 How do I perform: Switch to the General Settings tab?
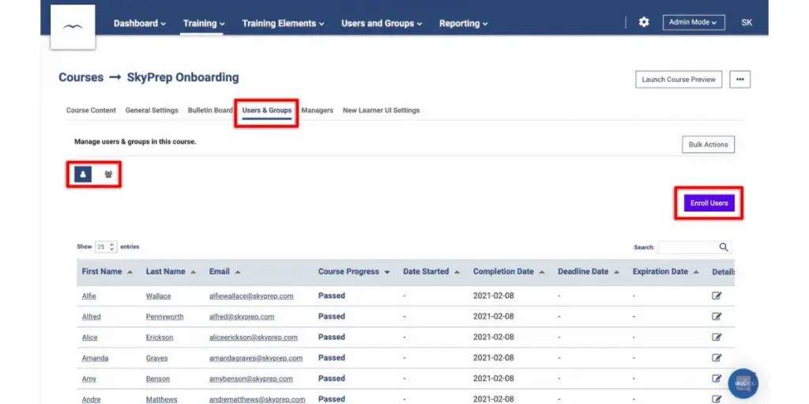point(152,110)
